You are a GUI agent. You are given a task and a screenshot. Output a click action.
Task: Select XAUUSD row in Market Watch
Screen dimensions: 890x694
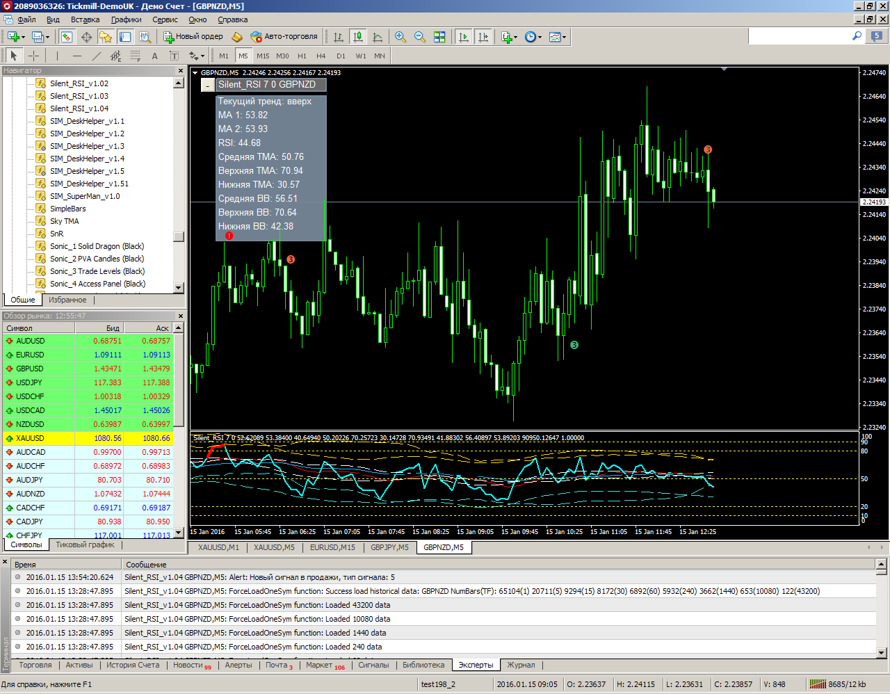point(88,438)
